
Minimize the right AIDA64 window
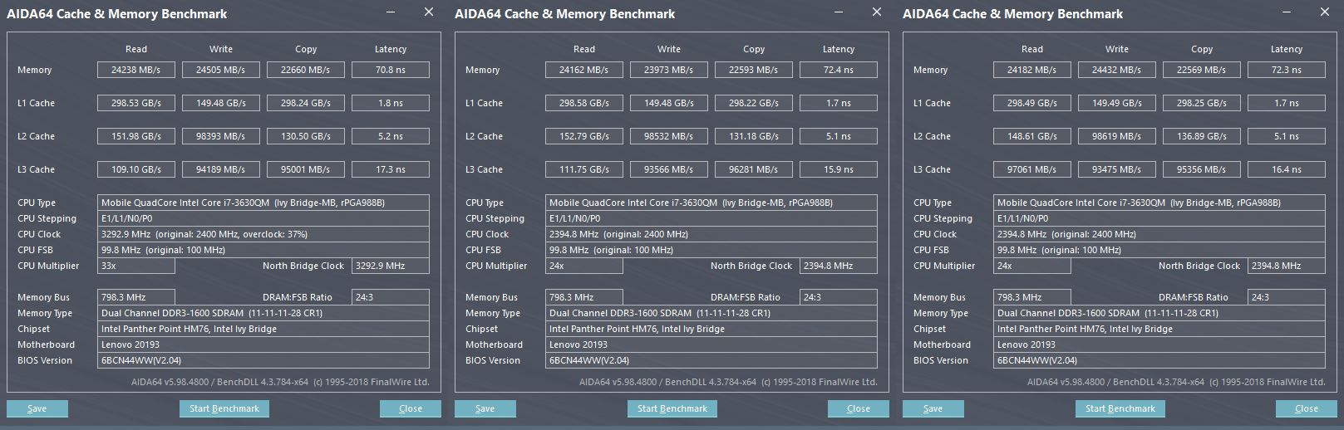point(1287,12)
